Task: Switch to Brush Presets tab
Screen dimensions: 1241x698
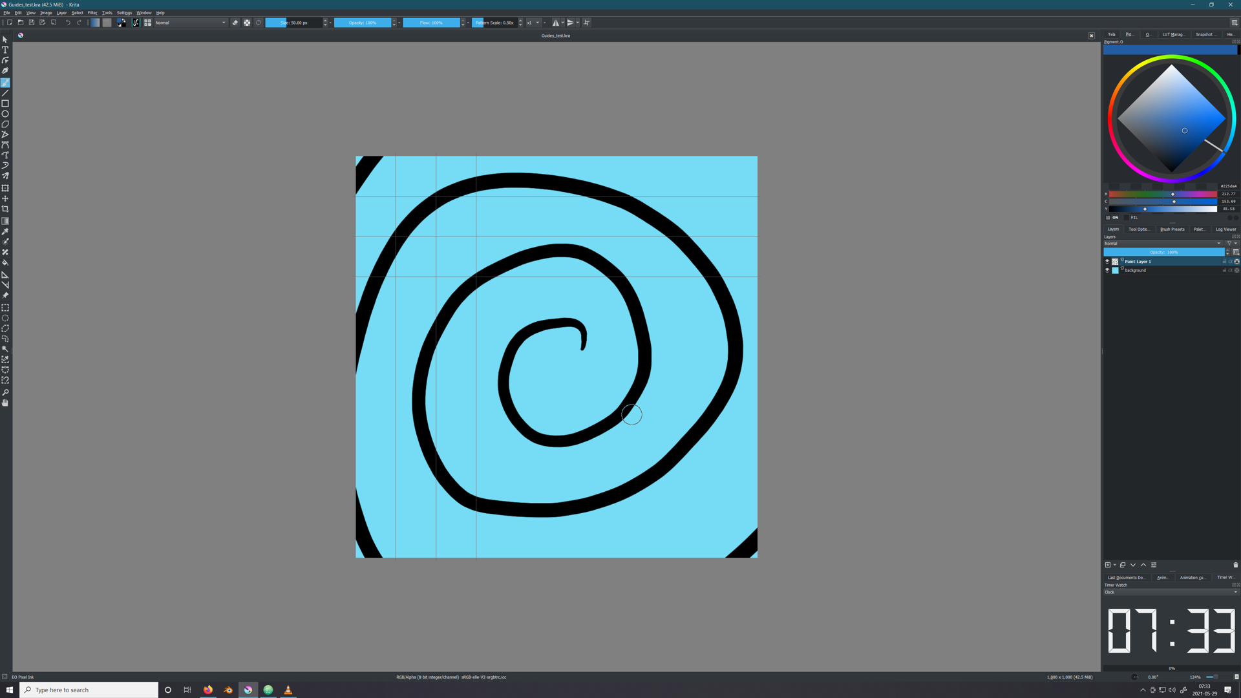Action: [1172, 229]
